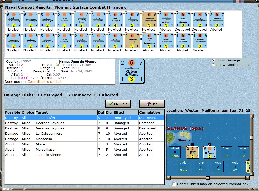Click the Allied 0 None section box

coord(175,152)
